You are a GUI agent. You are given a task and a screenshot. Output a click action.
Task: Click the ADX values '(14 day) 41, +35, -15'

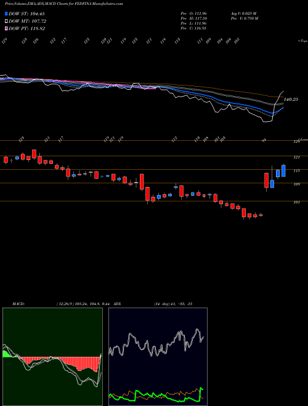pyautogui.click(x=173, y=304)
